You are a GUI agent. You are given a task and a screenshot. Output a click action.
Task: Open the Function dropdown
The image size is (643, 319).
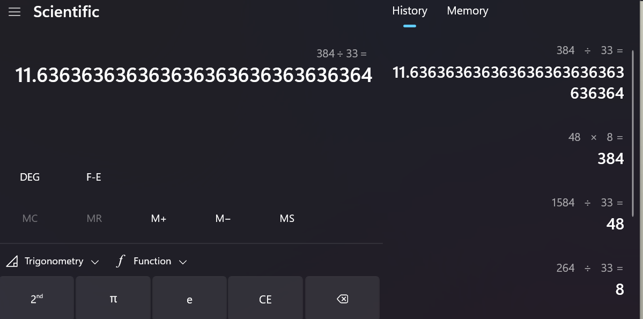tap(152, 261)
